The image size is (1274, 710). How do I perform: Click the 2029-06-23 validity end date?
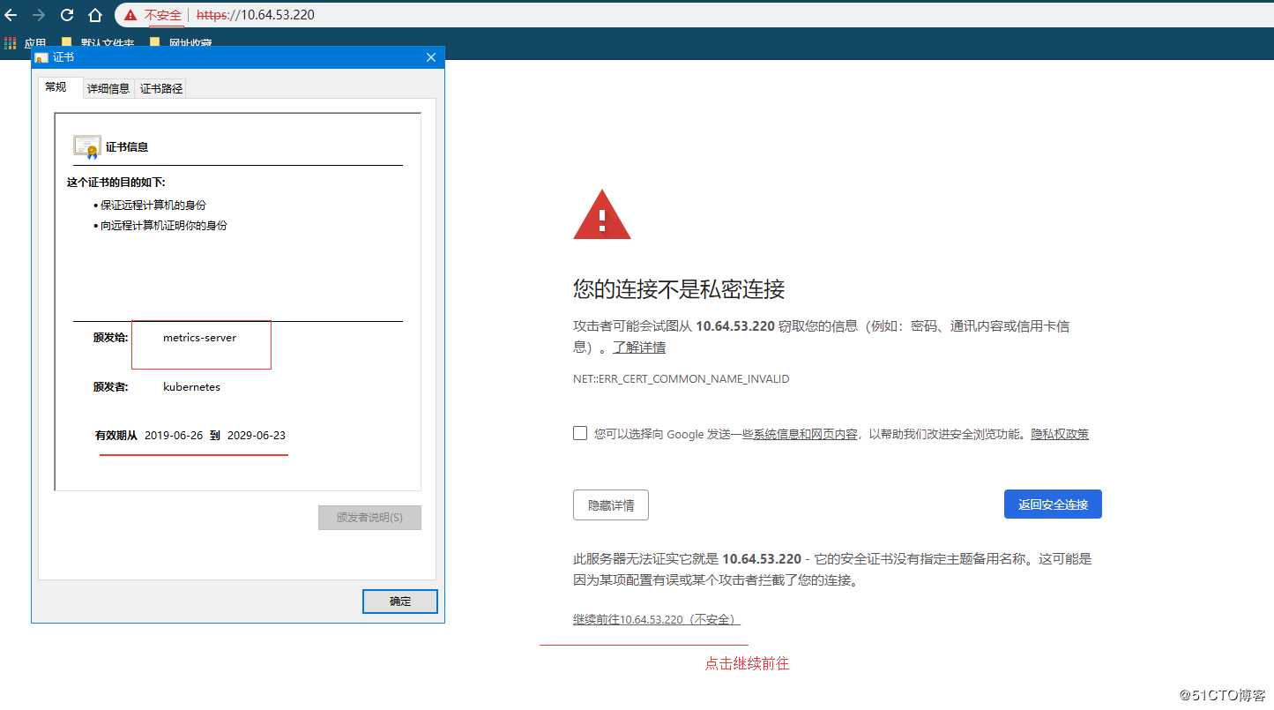257,436
